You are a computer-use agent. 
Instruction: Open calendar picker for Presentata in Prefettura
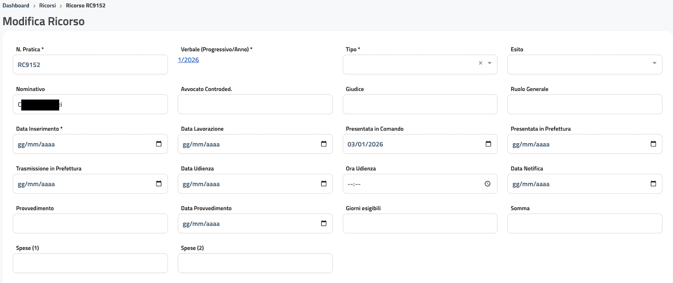pos(653,144)
